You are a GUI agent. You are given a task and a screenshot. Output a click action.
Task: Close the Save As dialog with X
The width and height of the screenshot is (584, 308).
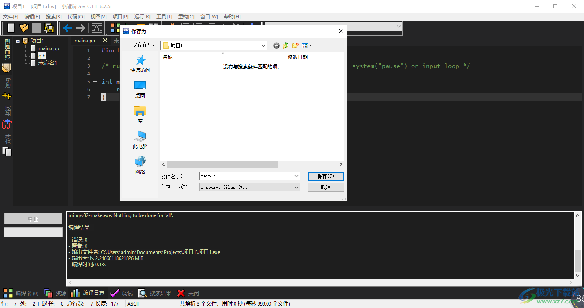(x=340, y=31)
